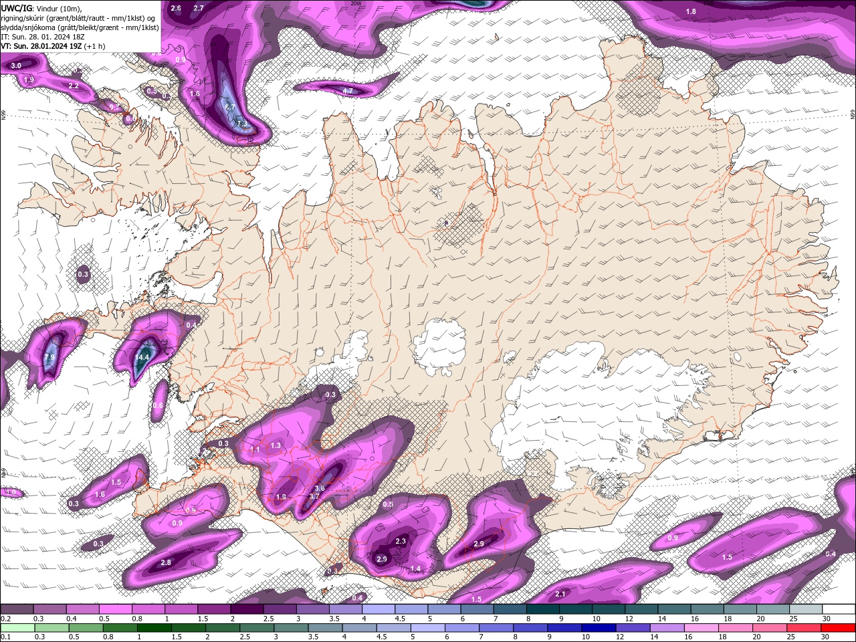Click the 2.3 precipitation value on the map

[x=401, y=541]
